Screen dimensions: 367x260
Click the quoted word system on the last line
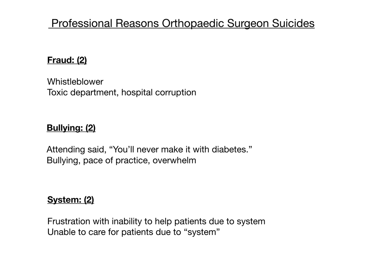click(x=202, y=232)
